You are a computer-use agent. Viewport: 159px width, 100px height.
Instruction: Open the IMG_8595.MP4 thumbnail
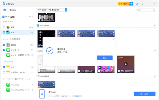(x=46, y=64)
